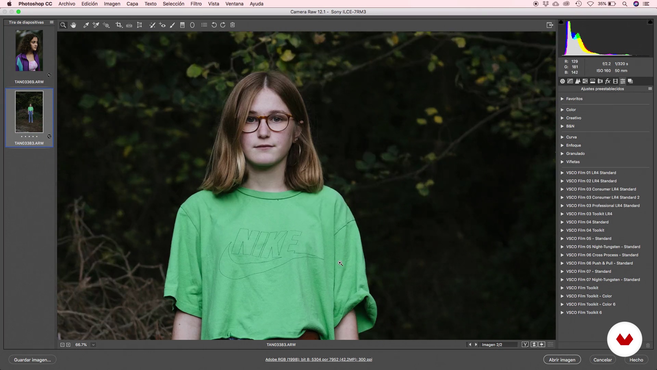Switch to the Tone Curve panel tab

coord(570,81)
